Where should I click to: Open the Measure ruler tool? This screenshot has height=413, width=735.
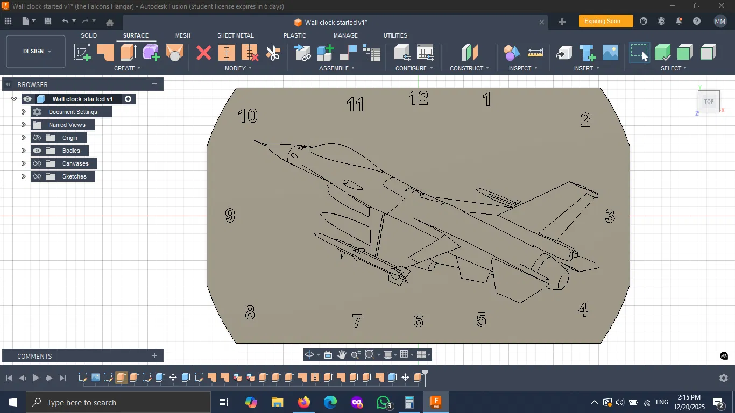click(x=535, y=53)
